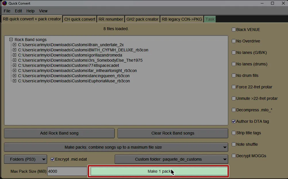The height and width of the screenshot is (179, 288).
Task: Open the Help menu
Action: pyautogui.click(x=30, y=11)
